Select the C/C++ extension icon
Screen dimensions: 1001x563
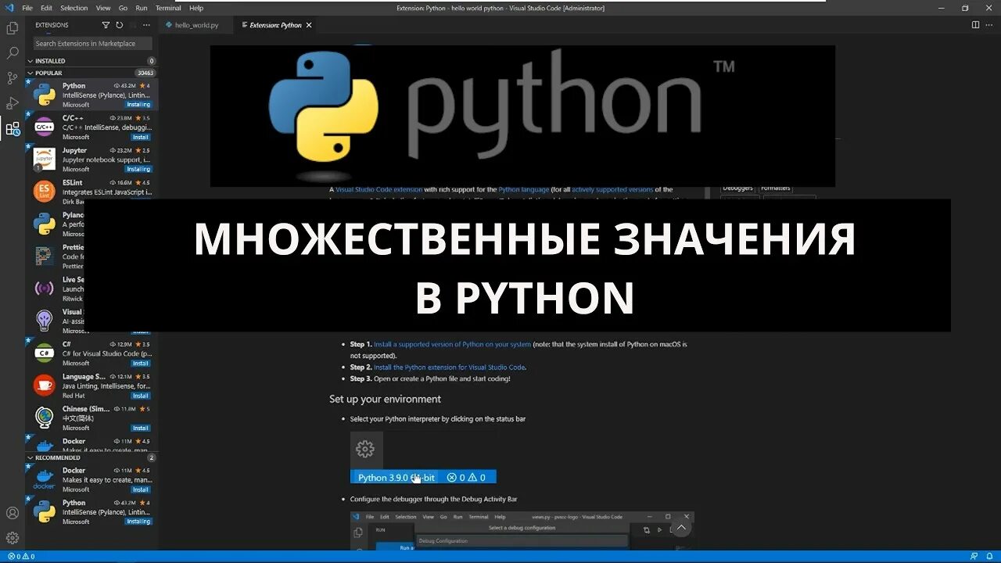click(45, 127)
